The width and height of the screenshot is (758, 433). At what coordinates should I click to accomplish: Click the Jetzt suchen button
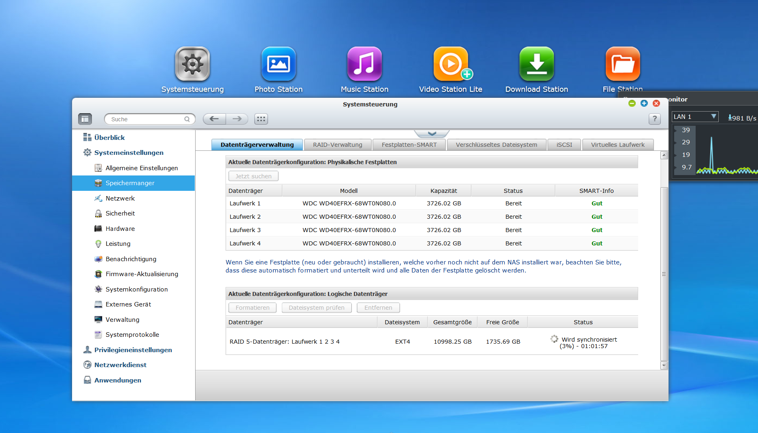pos(253,176)
